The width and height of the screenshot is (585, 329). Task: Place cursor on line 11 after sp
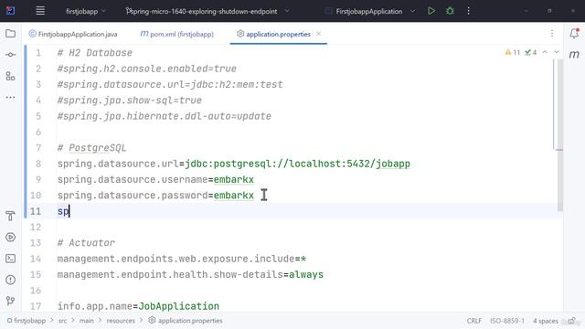[69, 211]
